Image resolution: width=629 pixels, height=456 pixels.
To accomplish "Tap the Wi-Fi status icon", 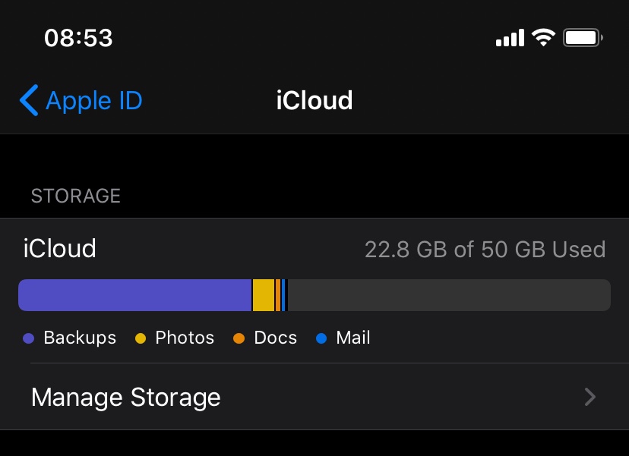I will tap(543, 37).
